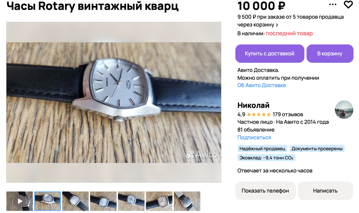This screenshot has width=359, height=213.
Task: Play the video thumbnail of the watch
Action: 20,201
